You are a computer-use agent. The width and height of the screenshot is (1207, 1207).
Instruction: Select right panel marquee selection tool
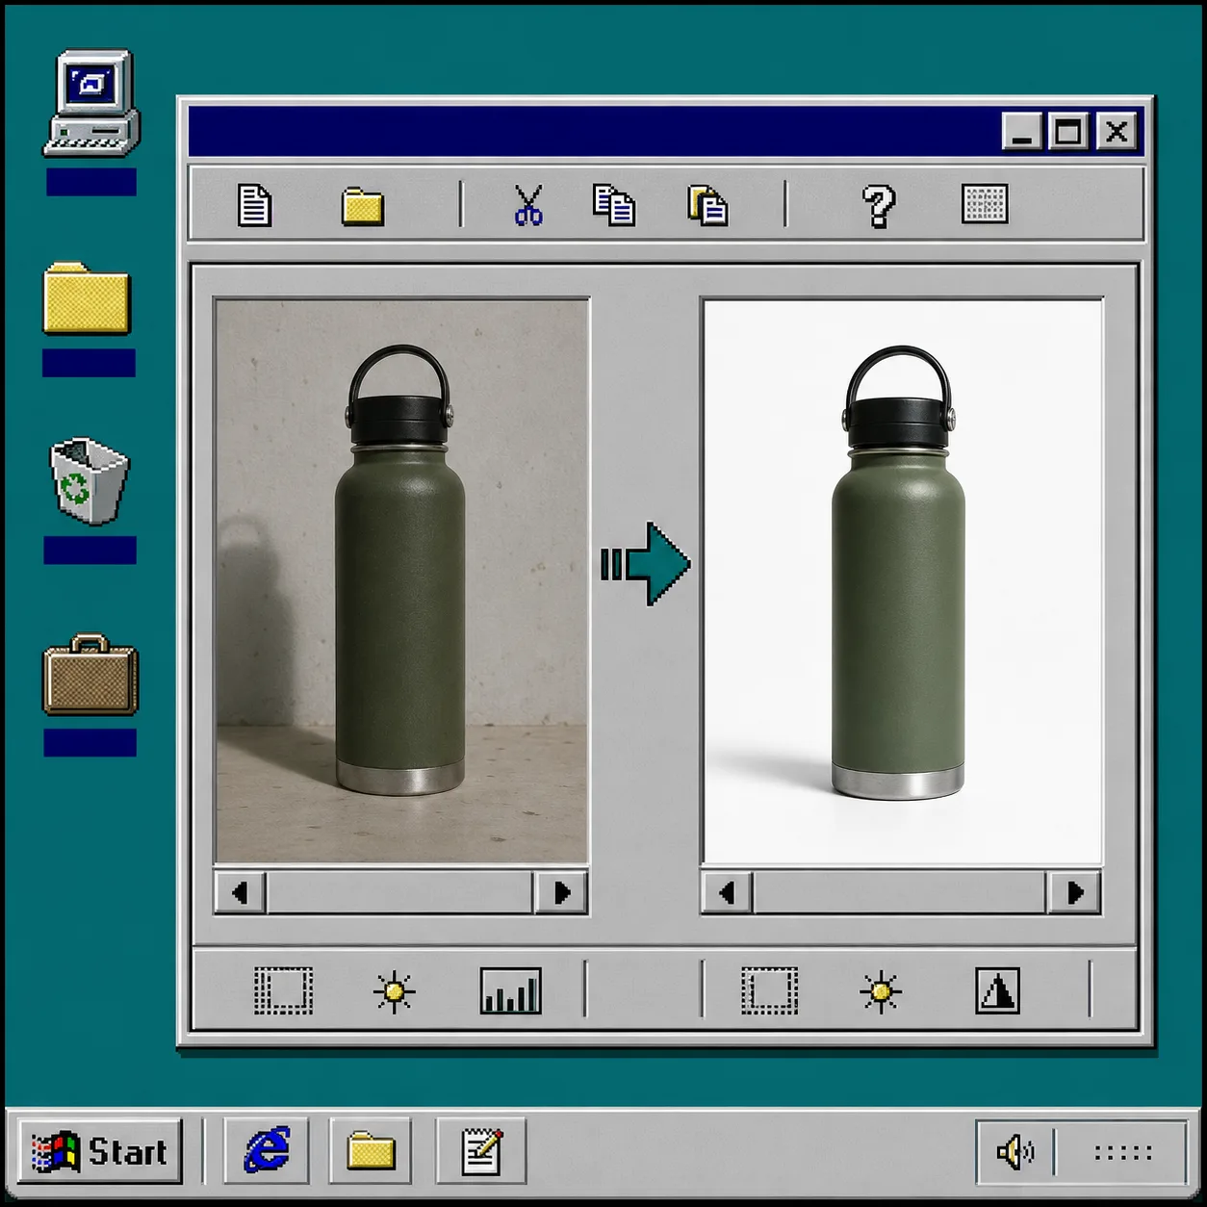coord(769,990)
